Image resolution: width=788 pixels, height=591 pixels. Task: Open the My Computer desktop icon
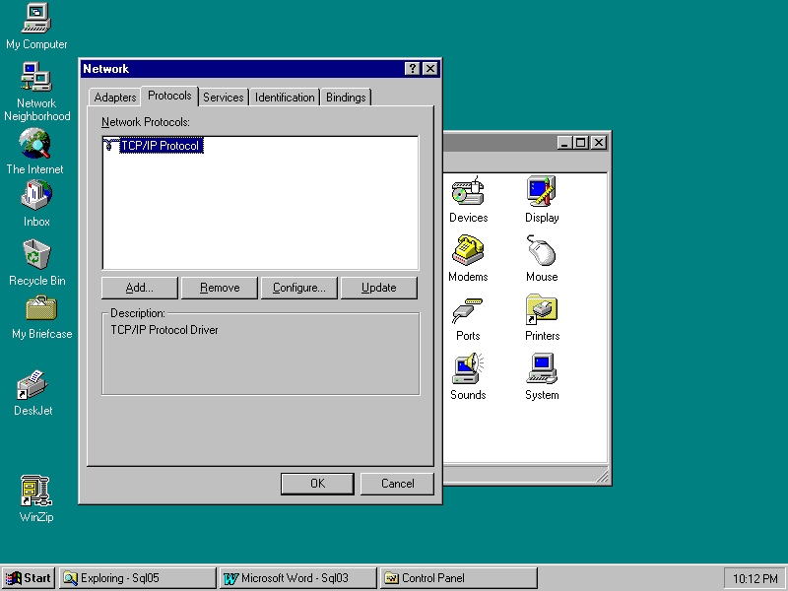click(36, 19)
